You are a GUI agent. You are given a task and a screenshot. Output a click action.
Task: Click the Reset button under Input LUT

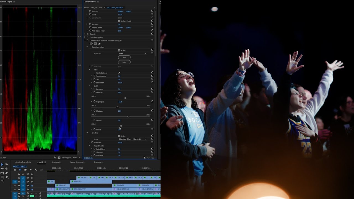click(x=124, y=62)
